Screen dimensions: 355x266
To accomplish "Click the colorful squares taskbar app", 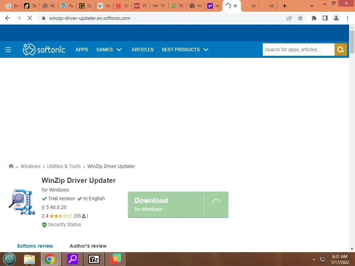I will coord(115,259).
